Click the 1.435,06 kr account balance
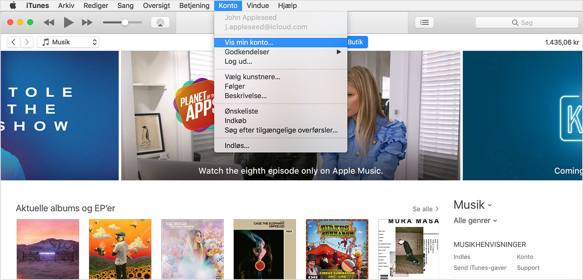Viewport: 583px width, 280px height. click(562, 42)
